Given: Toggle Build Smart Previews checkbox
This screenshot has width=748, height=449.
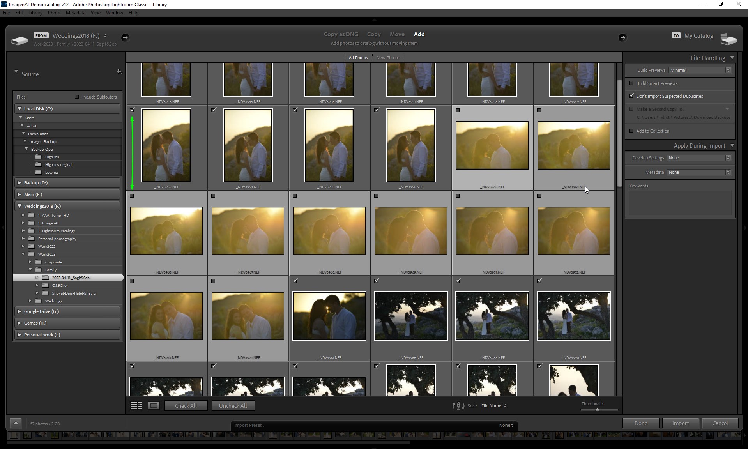Looking at the screenshot, I should pos(631,83).
